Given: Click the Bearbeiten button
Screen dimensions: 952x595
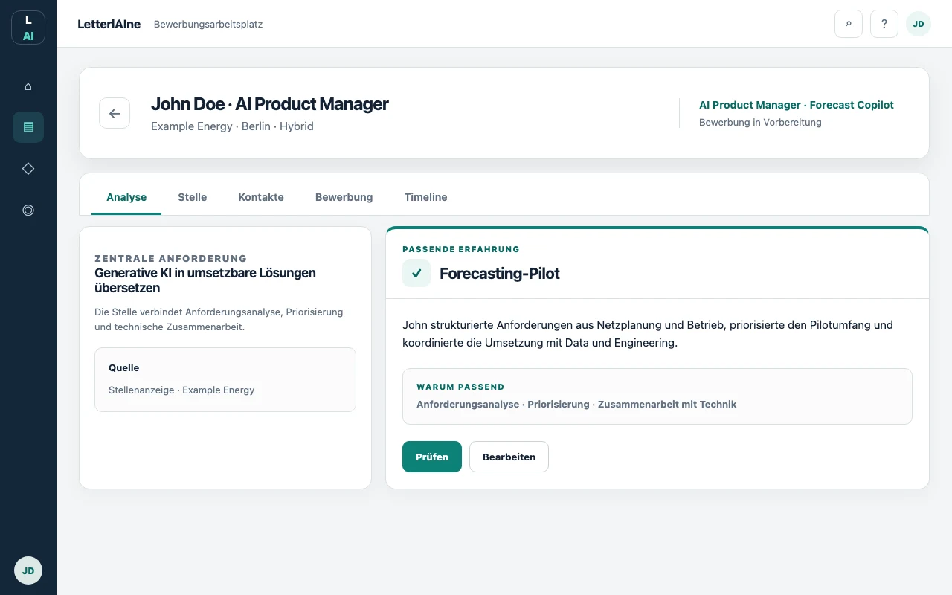Looking at the screenshot, I should [x=509, y=457].
